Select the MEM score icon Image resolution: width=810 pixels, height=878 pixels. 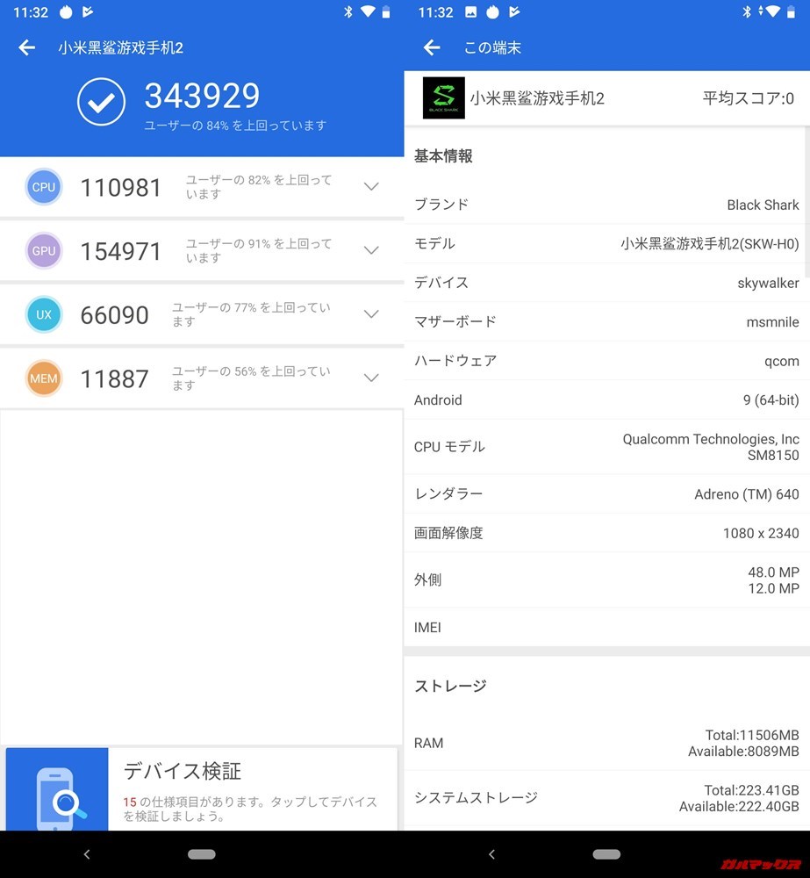[x=44, y=378]
